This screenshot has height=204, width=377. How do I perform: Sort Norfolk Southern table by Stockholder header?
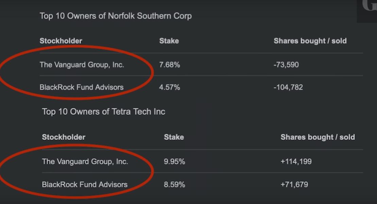point(61,41)
